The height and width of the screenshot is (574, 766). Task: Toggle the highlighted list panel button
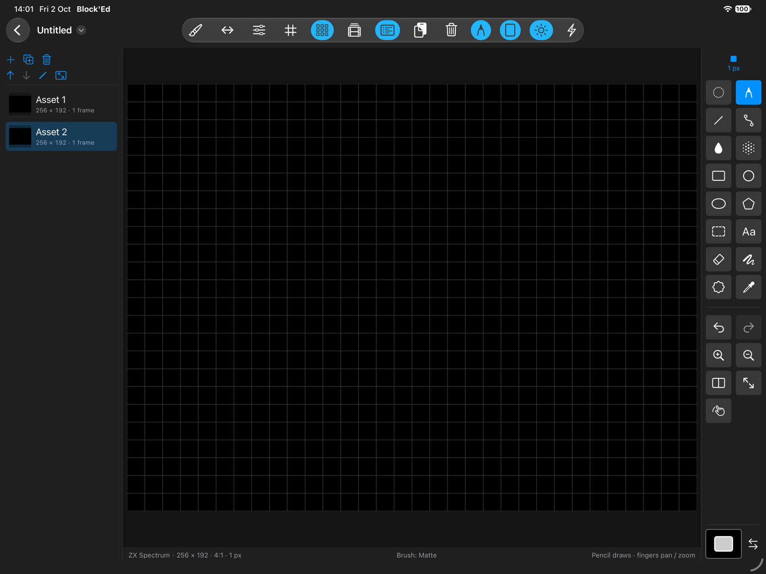387,30
